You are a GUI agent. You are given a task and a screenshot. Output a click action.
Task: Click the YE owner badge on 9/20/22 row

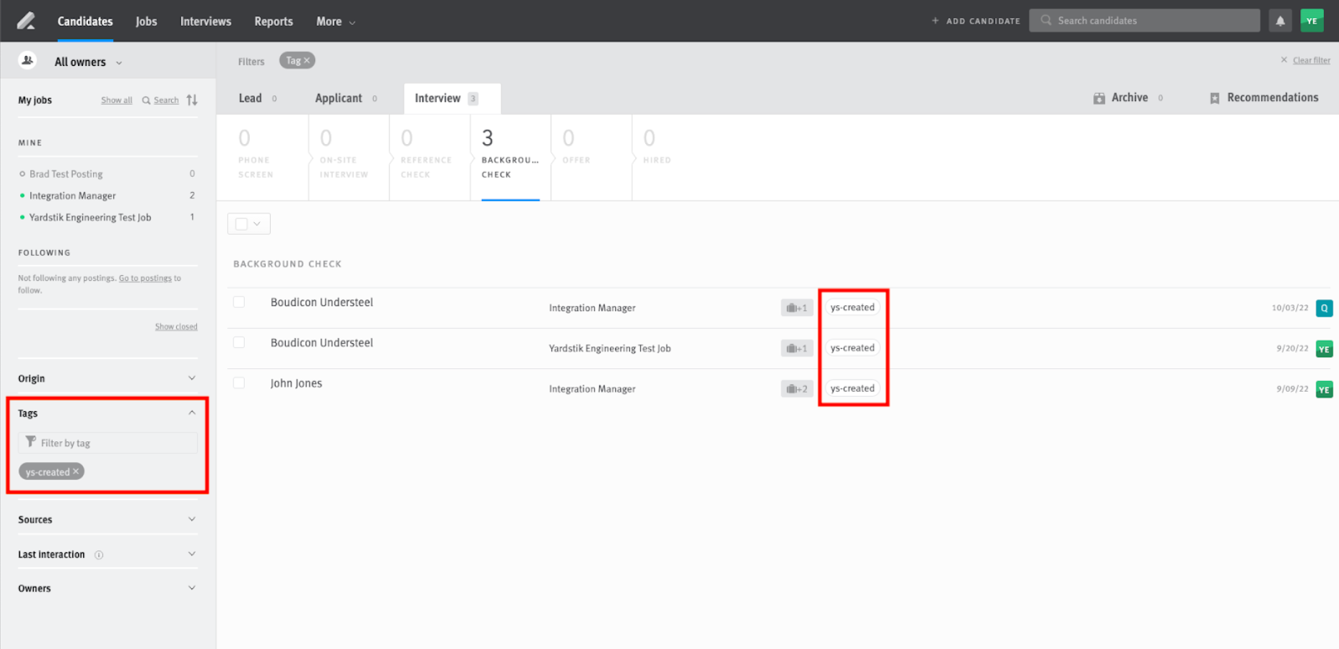pos(1324,349)
